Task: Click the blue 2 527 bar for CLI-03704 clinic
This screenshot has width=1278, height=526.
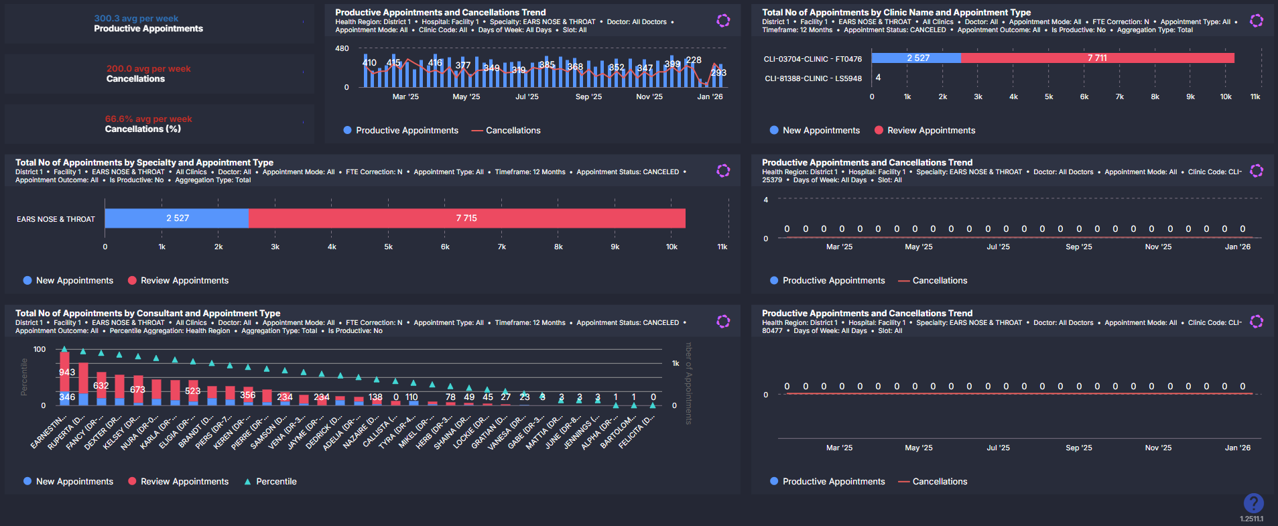Action: 917,58
